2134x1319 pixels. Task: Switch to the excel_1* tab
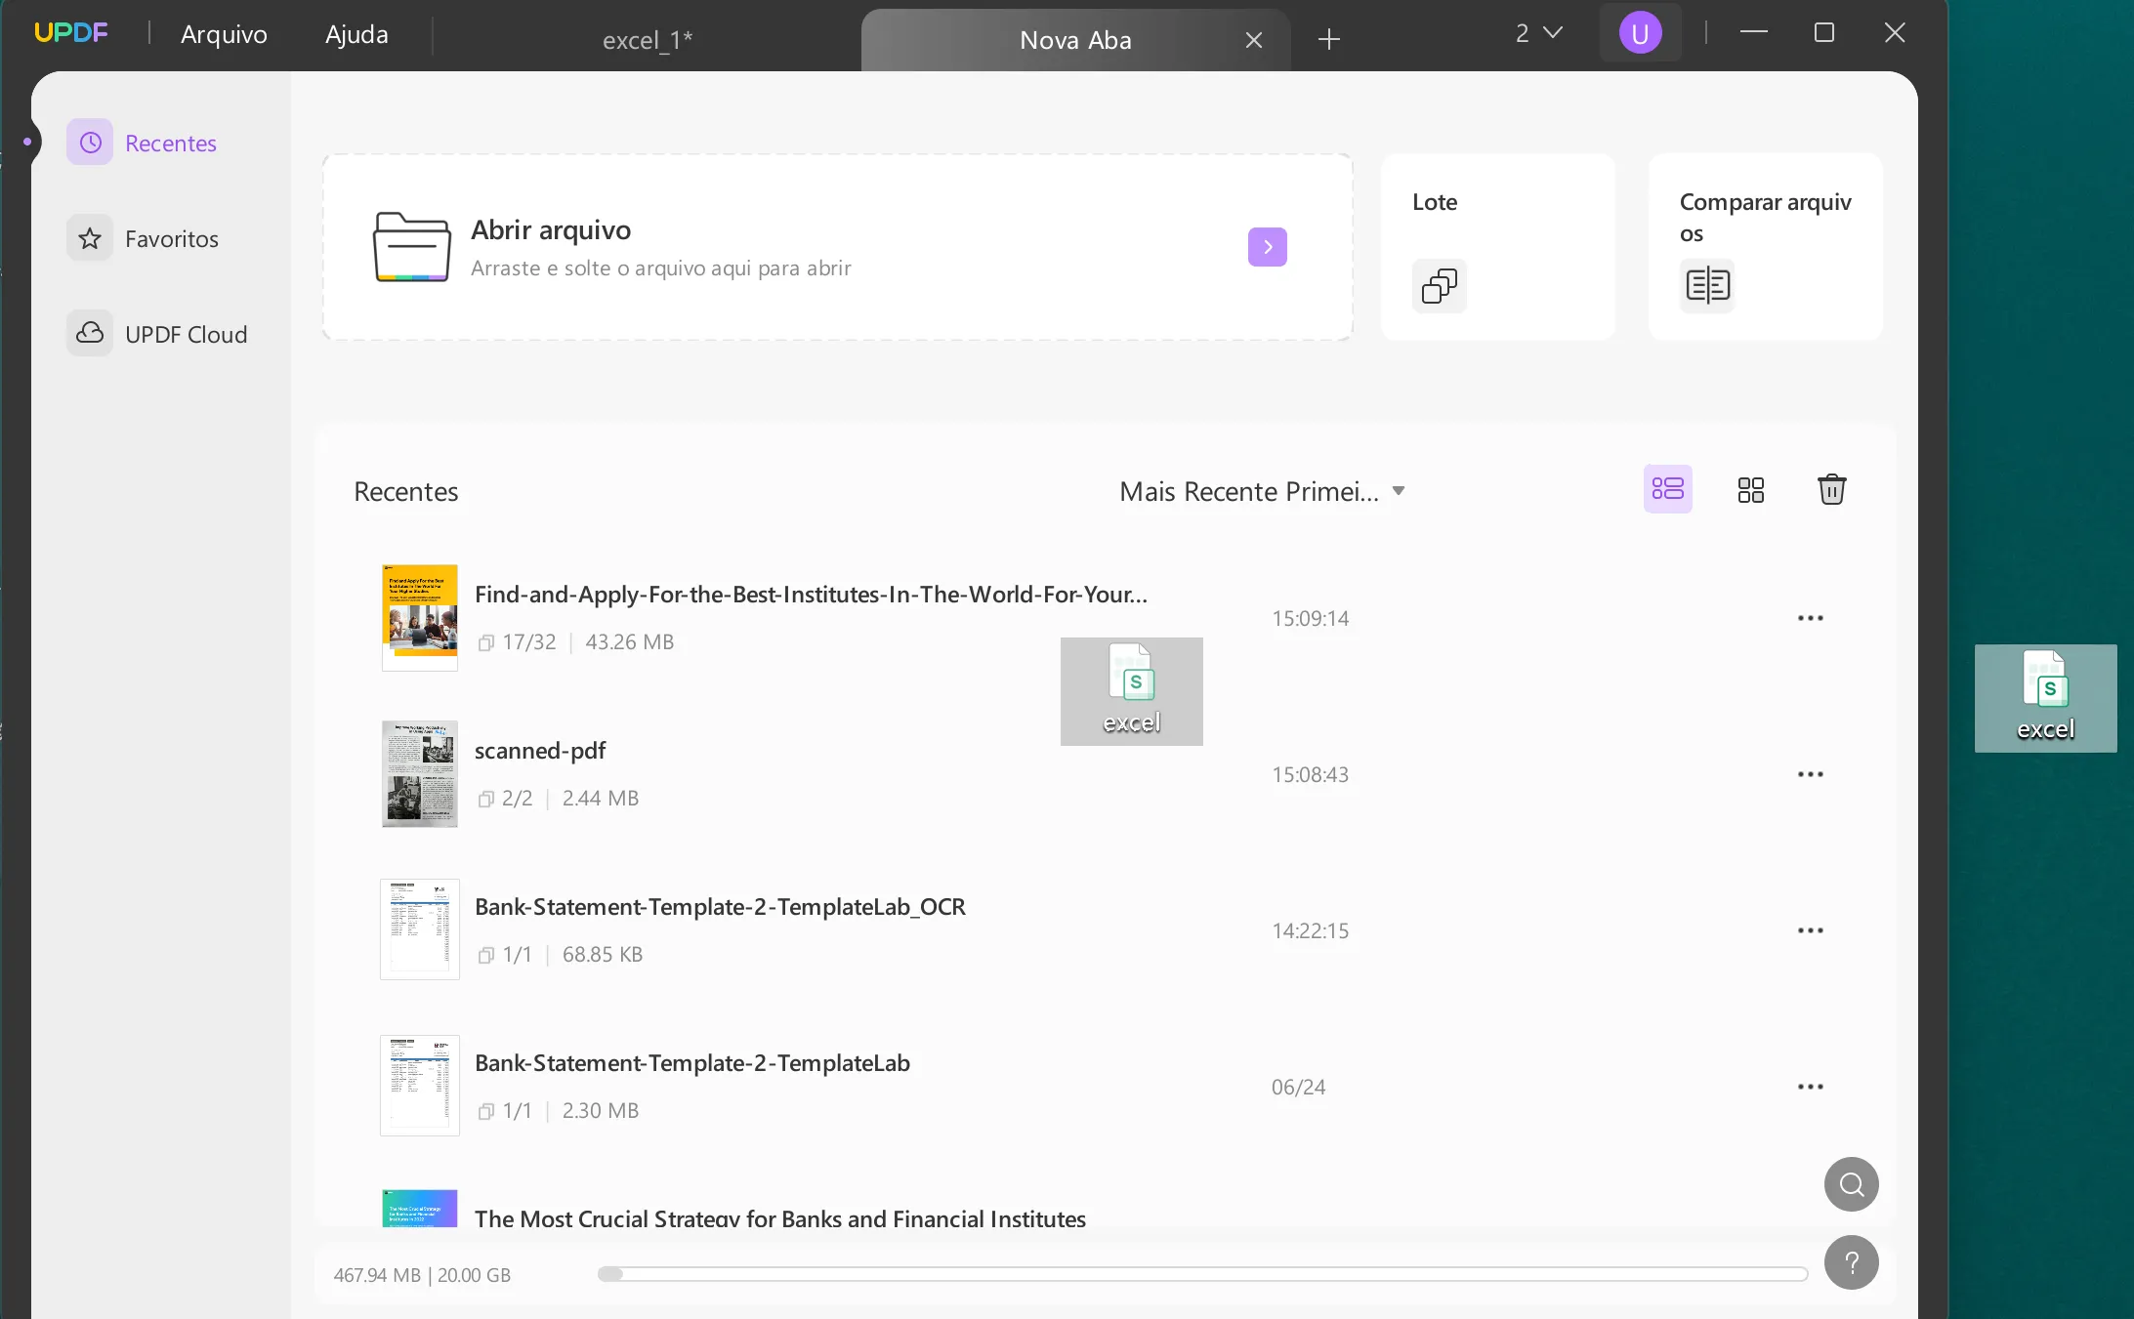647,40
